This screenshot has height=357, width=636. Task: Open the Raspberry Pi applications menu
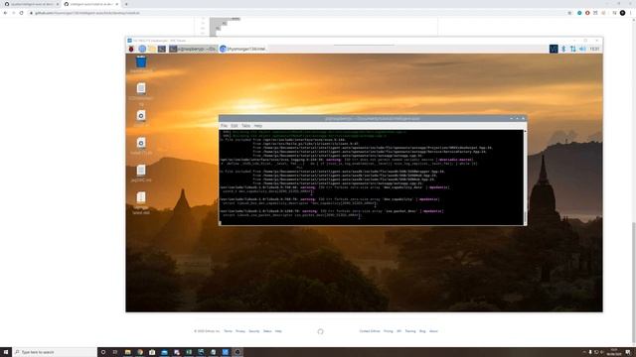(x=131, y=49)
